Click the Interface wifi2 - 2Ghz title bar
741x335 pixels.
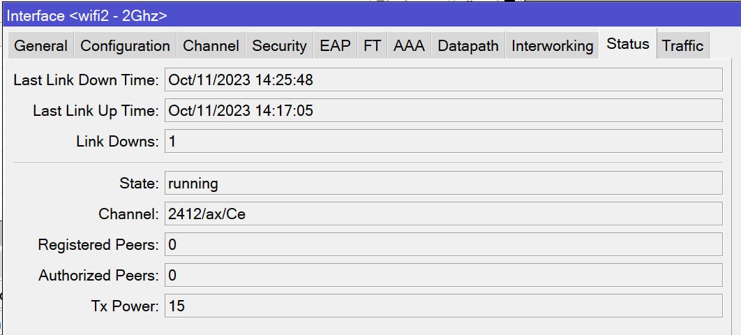coord(372,15)
